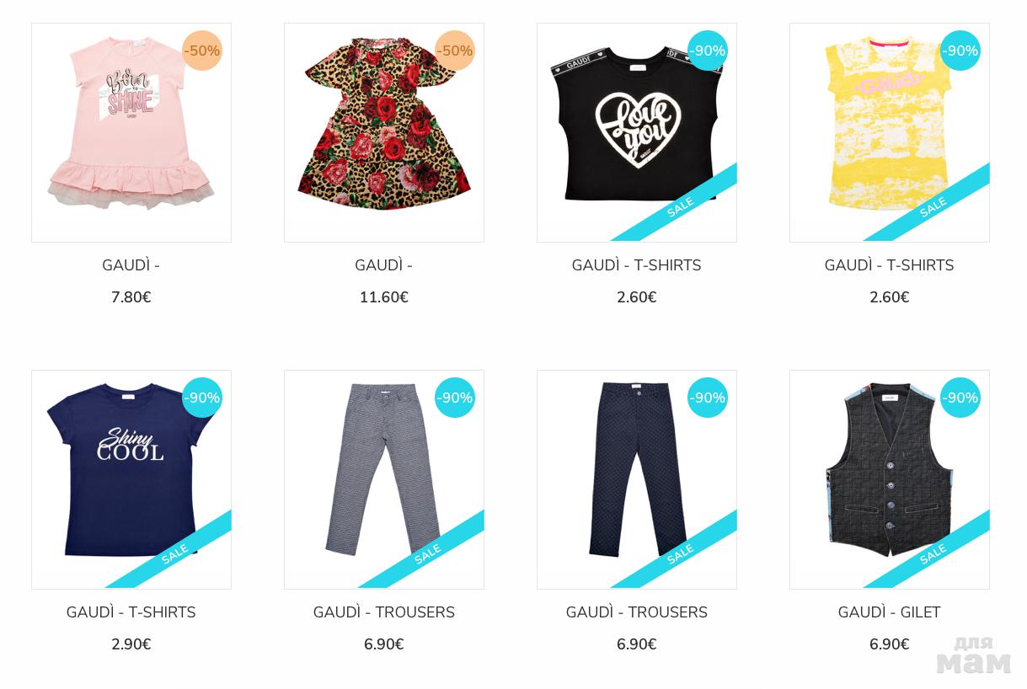Open the pink Born to Shine dress image
Viewport: 1027px width, 689px height.
(x=131, y=132)
